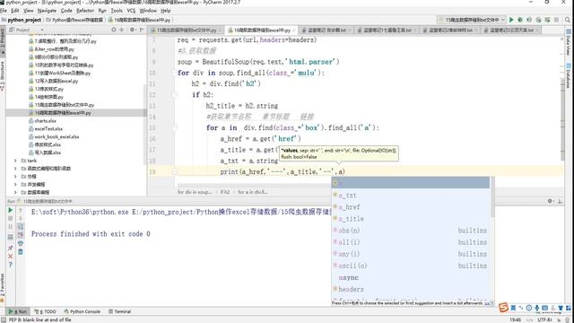Image resolution: width=574 pixels, height=323 pixels.
Task: Click the Pause output icon in Run panel
Action: [x=10, y=227]
